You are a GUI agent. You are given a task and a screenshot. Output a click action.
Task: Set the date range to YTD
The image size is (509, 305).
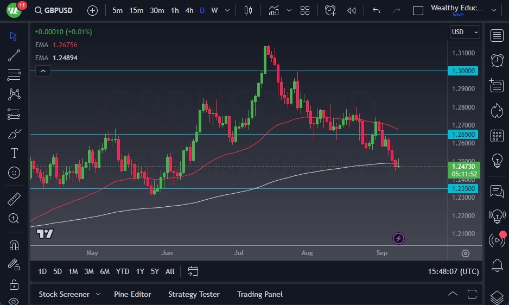123,271
